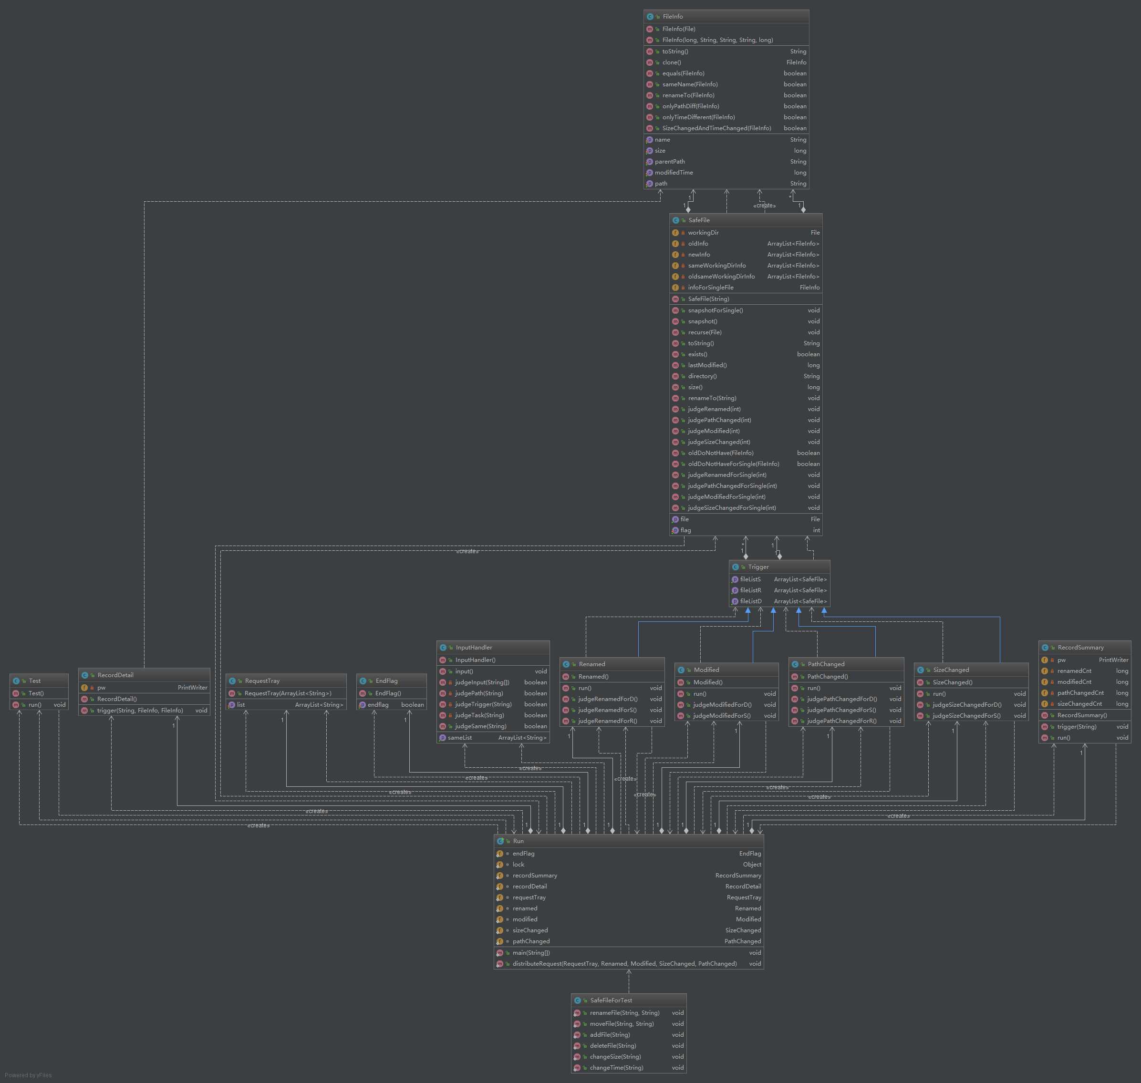Click the field icon beside renamedCnt

[1045, 671]
